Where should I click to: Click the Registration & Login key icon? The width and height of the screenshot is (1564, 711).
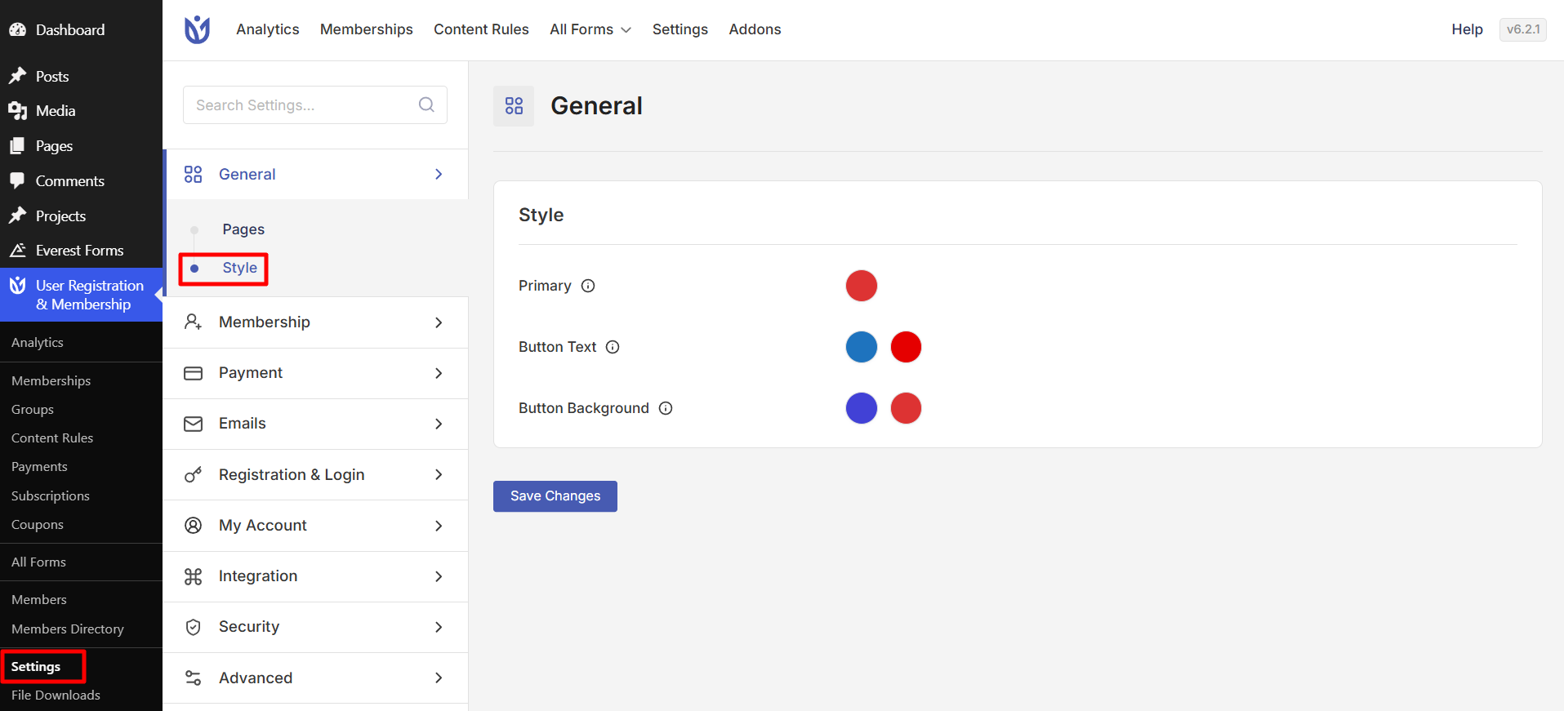click(193, 474)
